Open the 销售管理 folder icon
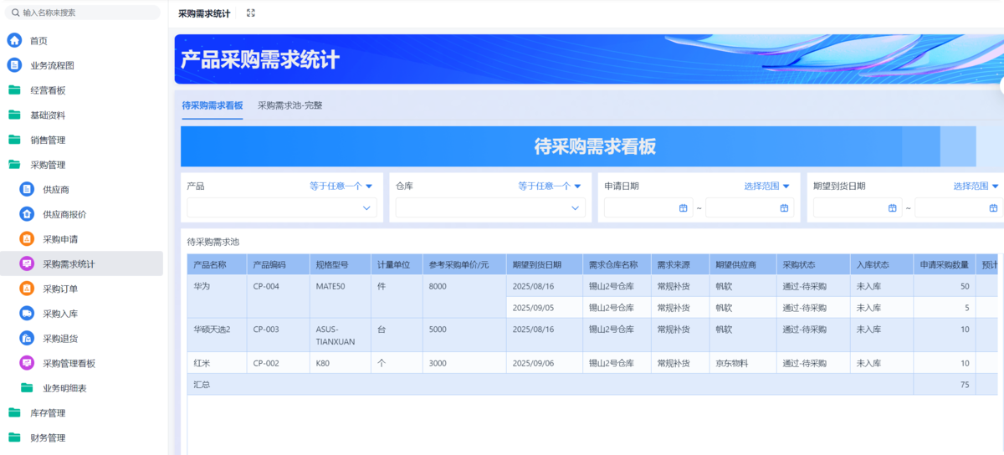 point(14,140)
